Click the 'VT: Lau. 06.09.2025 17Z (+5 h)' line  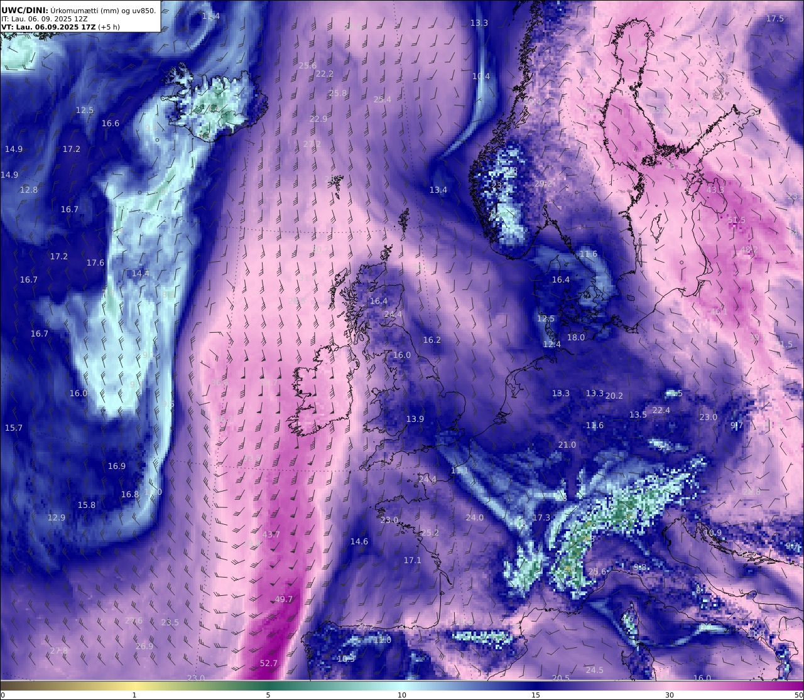(x=60, y=27)
